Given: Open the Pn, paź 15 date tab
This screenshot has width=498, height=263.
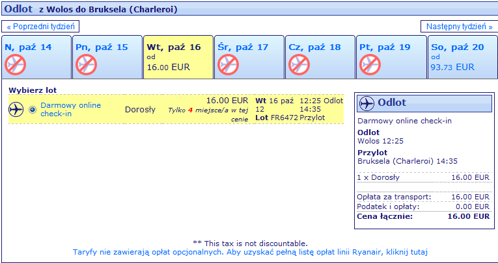Looking at the screenshot, I should point(107,57).
